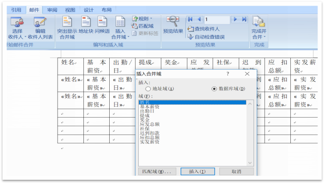The image size is (324, 183).
Task: Select the 地址域(A) radio button
Action: (x=148, y=89)
